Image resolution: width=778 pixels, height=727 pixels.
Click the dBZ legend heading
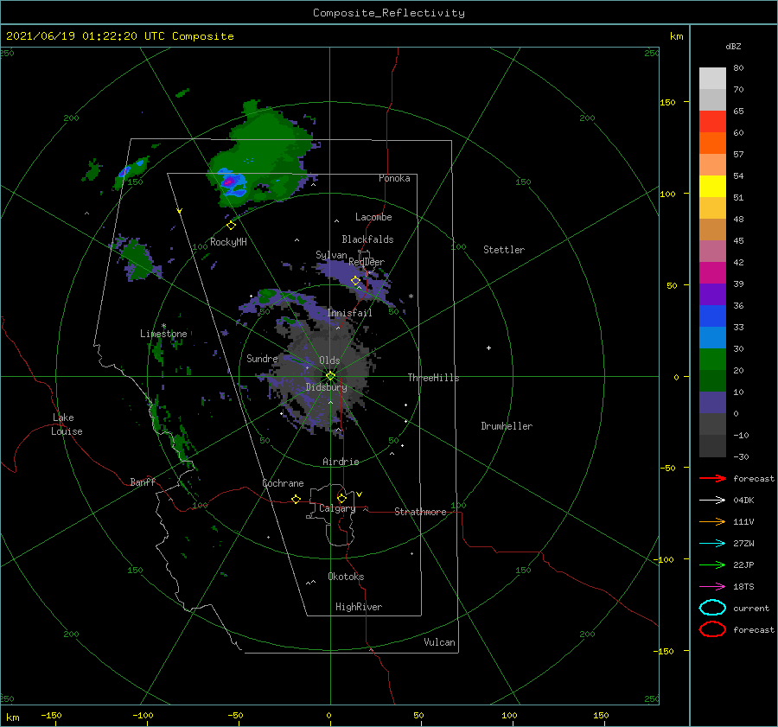click(733, 46)
